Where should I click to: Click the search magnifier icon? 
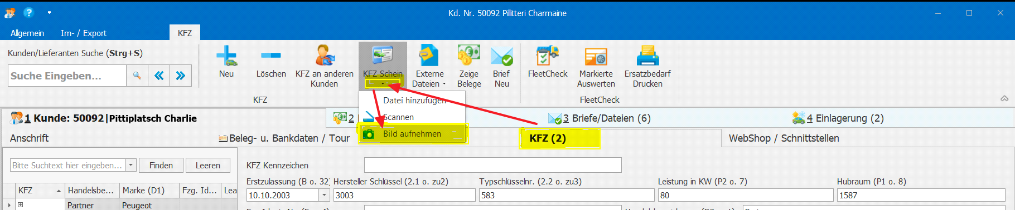137,76
